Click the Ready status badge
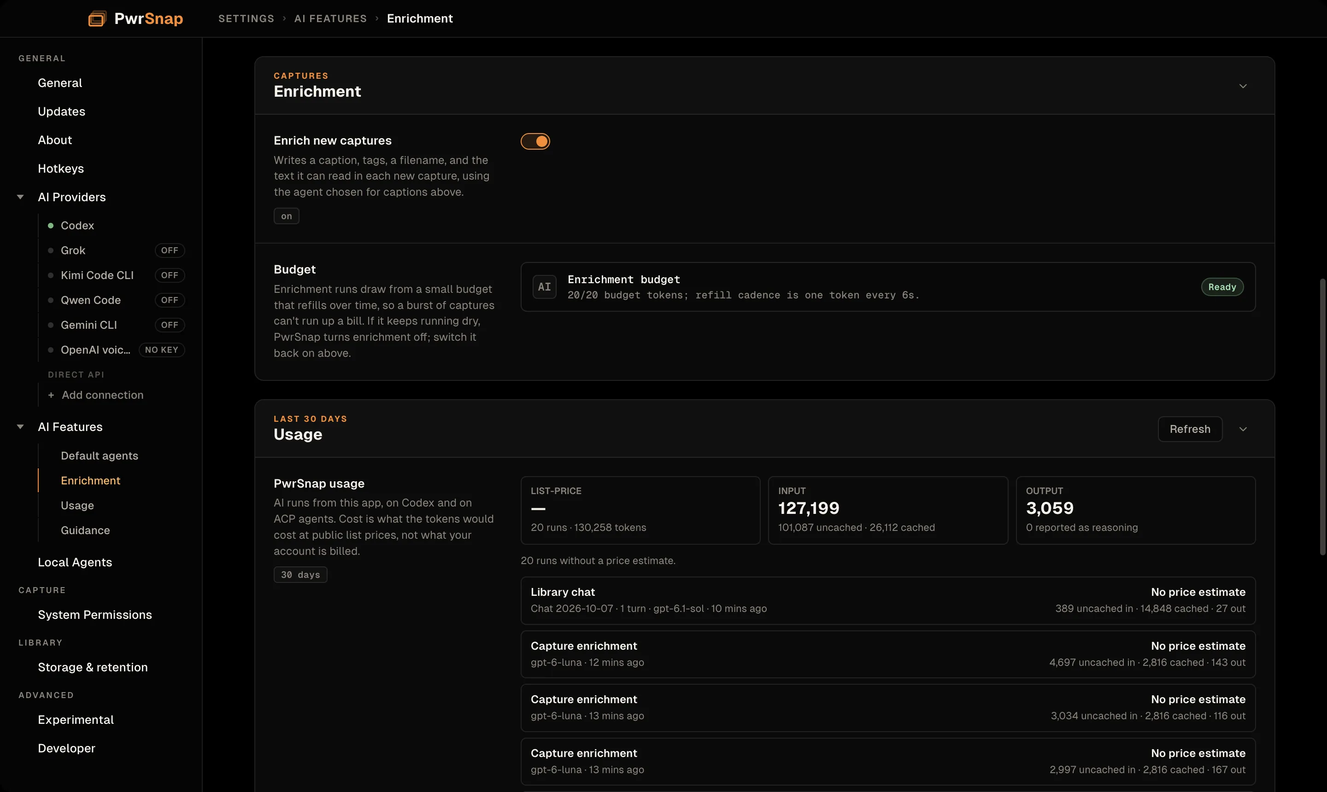The width and height of the screenshot is (1327, 792). pos(1222,286)
